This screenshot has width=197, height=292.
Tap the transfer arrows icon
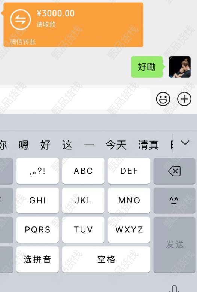(x=21, y=19)
